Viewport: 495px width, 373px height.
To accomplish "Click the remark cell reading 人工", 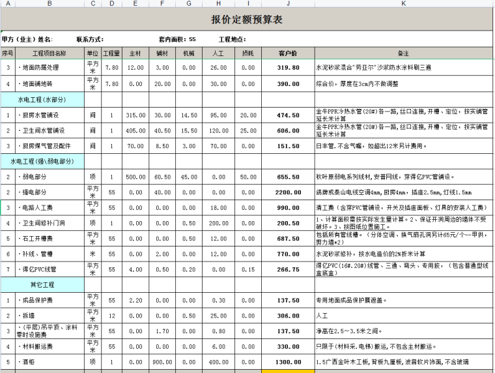I will click(403, 316).
